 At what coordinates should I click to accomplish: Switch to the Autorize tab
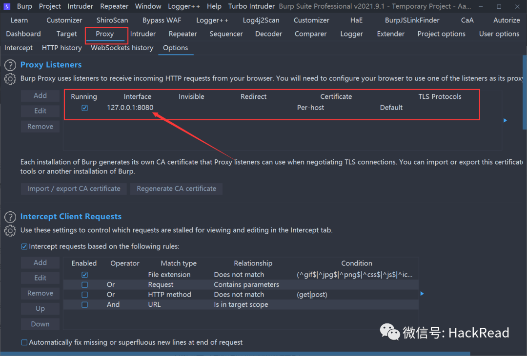pyautogui.click(x=507, y=20)
